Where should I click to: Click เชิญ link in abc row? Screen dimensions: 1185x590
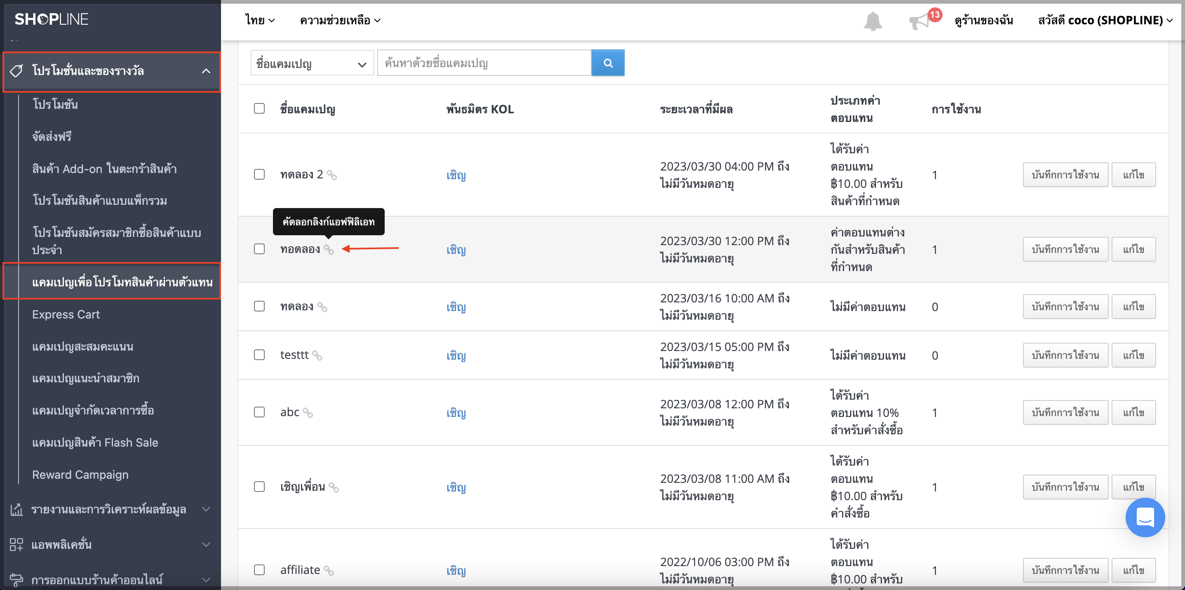click(456, 413)
